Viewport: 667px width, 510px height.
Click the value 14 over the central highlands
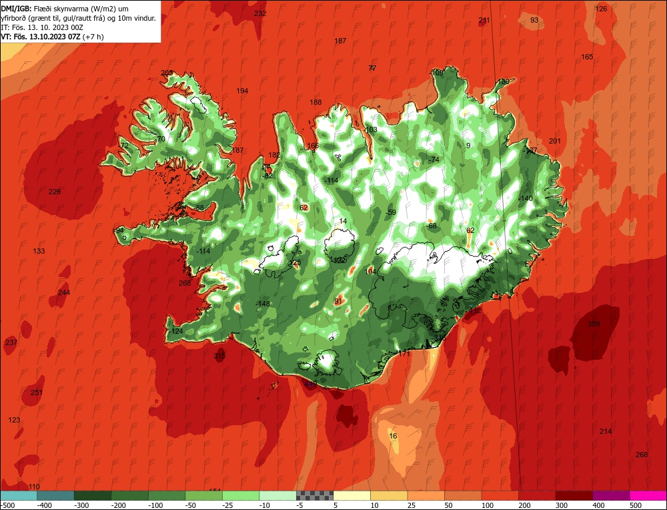coord(344,221)
